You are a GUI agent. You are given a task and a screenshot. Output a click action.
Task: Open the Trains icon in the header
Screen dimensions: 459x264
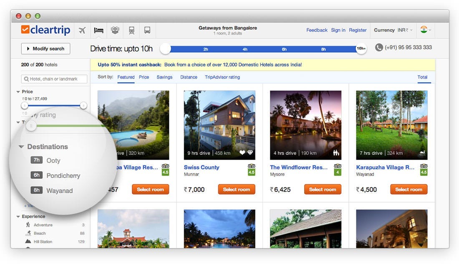132,30
